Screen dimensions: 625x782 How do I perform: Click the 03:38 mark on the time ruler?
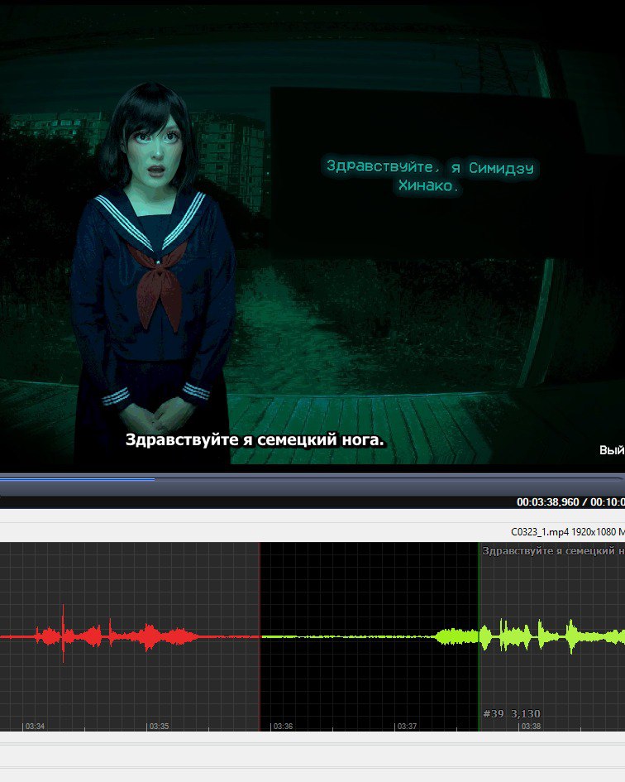530,727
